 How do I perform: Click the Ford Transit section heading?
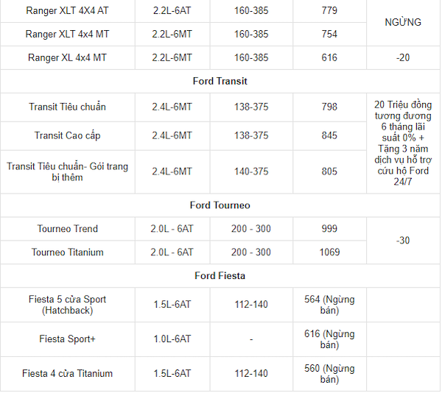coord(220,81)
